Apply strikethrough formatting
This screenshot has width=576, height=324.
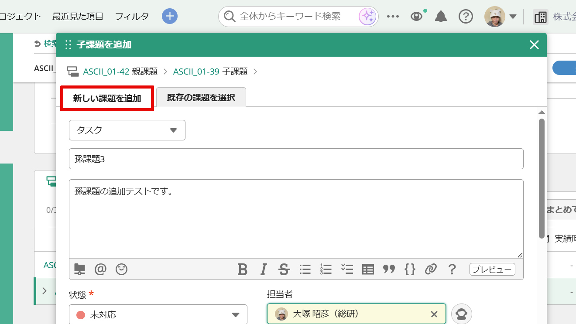coord(284,269)
